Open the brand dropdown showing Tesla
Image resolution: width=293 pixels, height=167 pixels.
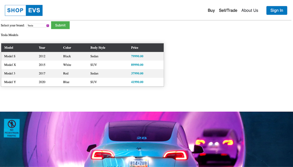38,26
